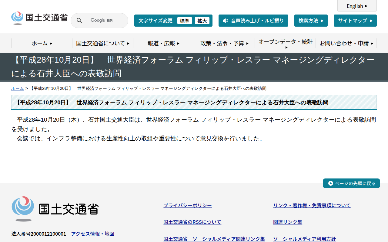
Task: Expand the 政策・法令・予算 navigation menu
Action: [224, 43]
